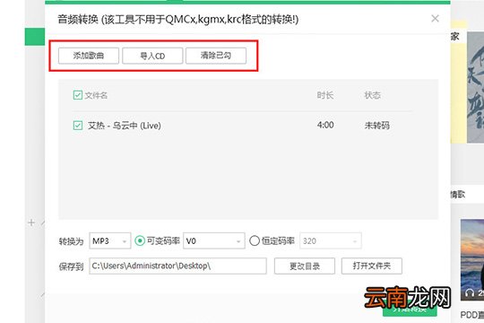484x323 pixels.
Task: Click the headphone play-count icon on thumbnail
Action: pyautogui.click(x=470, y=292)
